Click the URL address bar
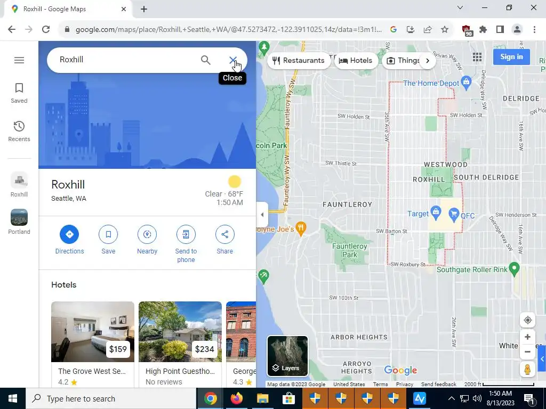Screen dimensions: 546x409 pyautogui.click(x=228, y=30)
